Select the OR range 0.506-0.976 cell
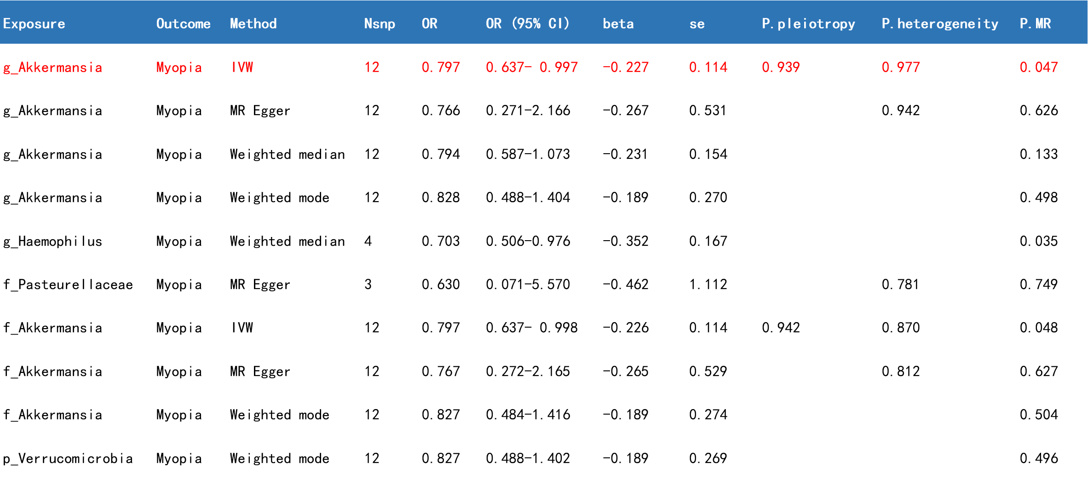1088x479 pixels. click(x=528, y=241)
